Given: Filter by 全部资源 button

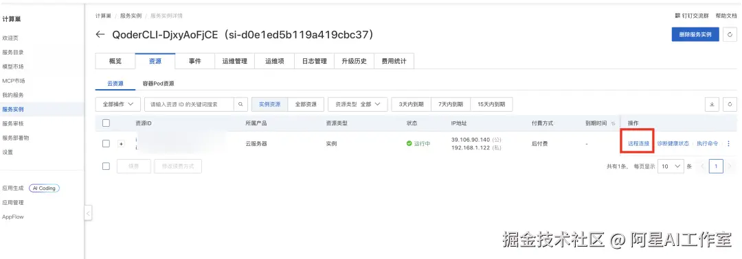Looking at the screenshot, I should [x=306, y=104].
